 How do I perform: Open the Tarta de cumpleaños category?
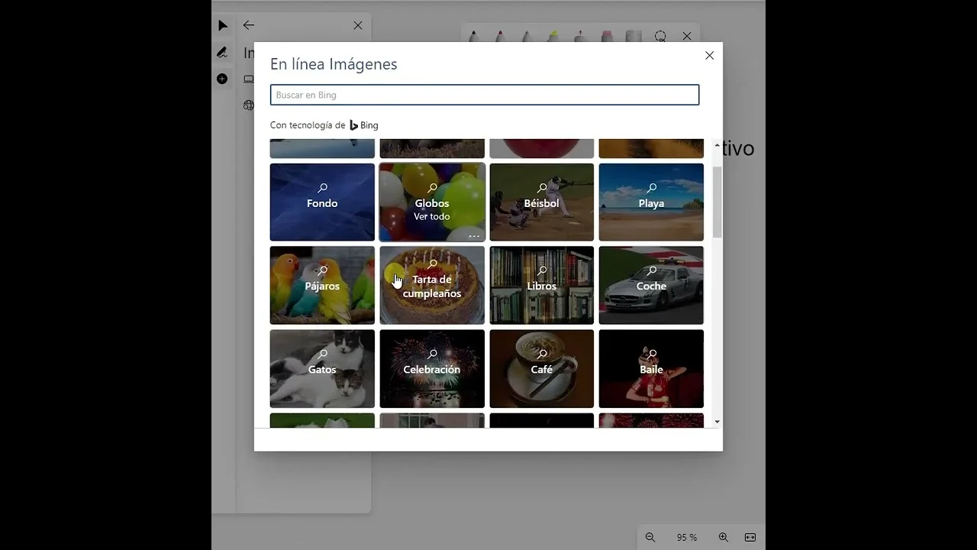[432, 285]
